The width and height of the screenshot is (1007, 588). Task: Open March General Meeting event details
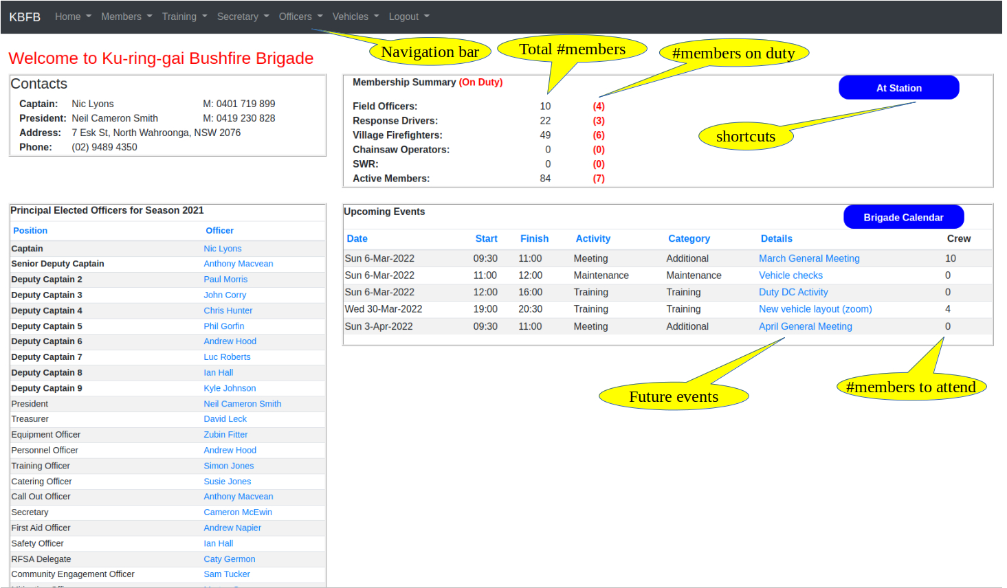point(809,258)
